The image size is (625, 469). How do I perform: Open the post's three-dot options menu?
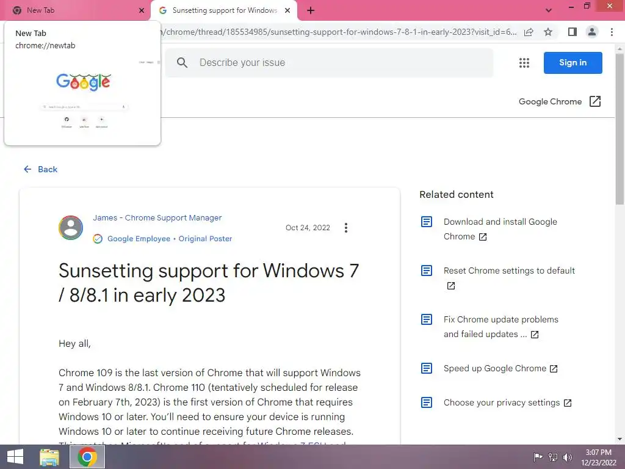click(x=346, y=228)
